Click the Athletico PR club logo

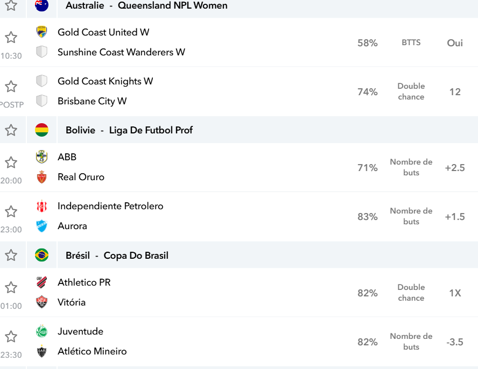point(42,282)
